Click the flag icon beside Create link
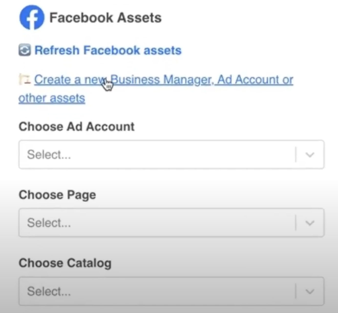 tap(25, 79)
